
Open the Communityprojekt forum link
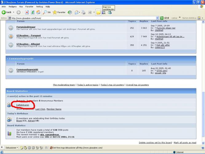point(27,69)
